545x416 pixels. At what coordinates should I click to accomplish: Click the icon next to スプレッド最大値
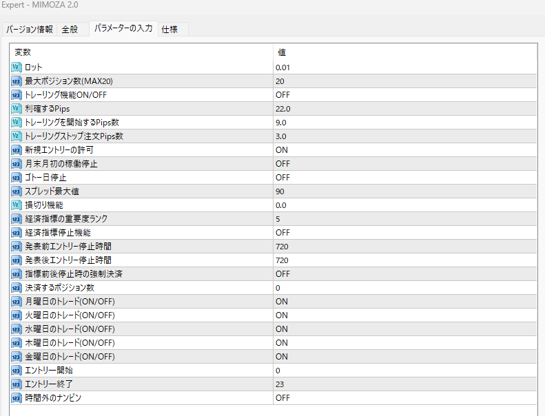17,191
